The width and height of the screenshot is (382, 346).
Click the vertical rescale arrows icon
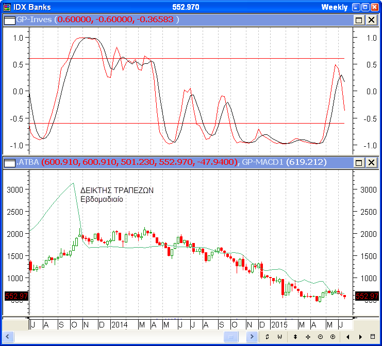click(x=295, y=337)
